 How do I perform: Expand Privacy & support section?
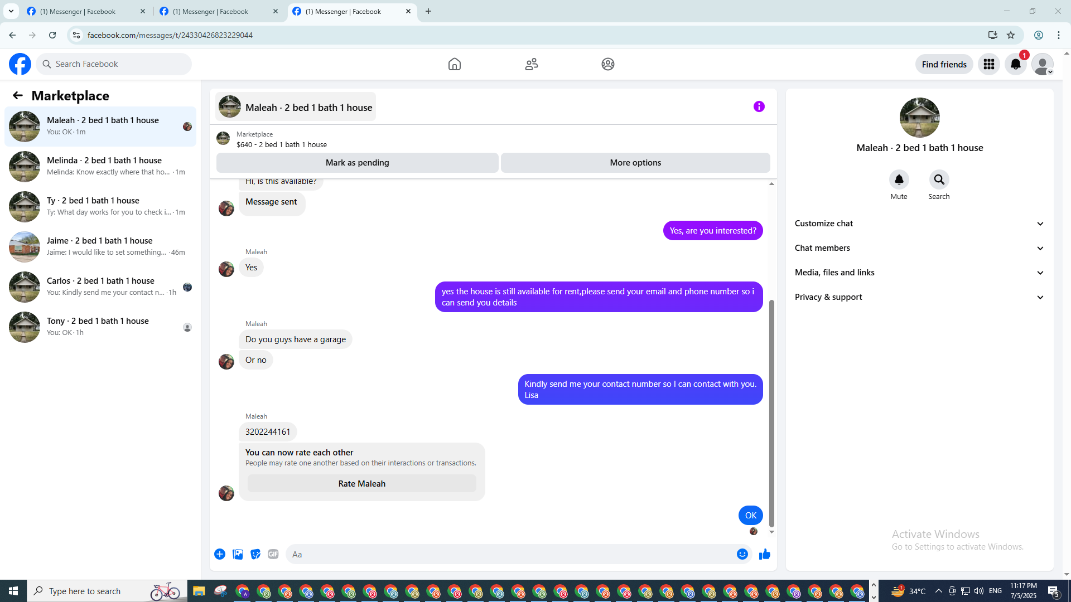(919, 297)
